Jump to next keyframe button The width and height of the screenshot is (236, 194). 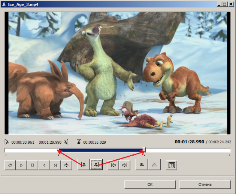[55, 165]
